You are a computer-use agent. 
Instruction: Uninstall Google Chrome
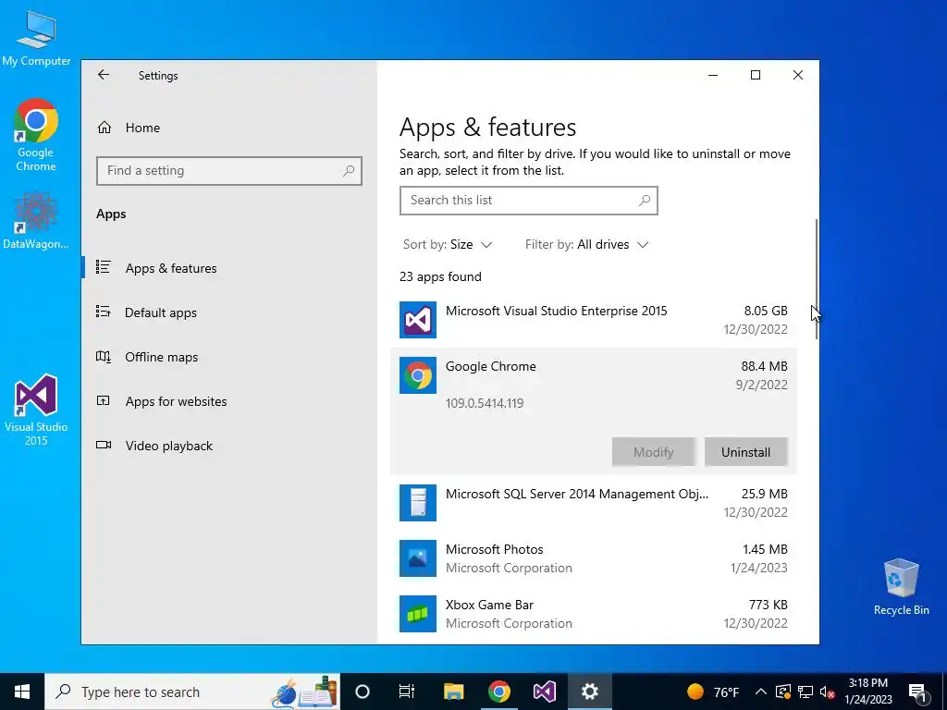[x=746, y=452]
